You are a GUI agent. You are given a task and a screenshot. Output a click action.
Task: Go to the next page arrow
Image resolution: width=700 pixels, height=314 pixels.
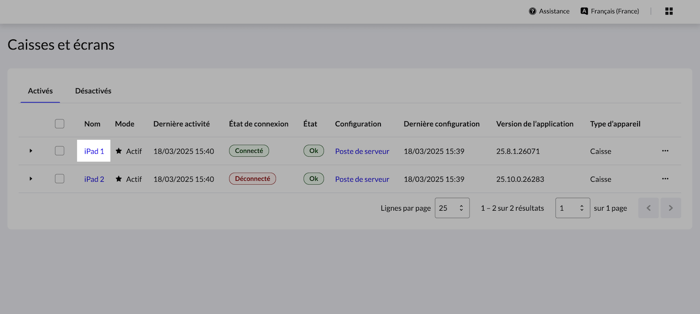[671, 208]
